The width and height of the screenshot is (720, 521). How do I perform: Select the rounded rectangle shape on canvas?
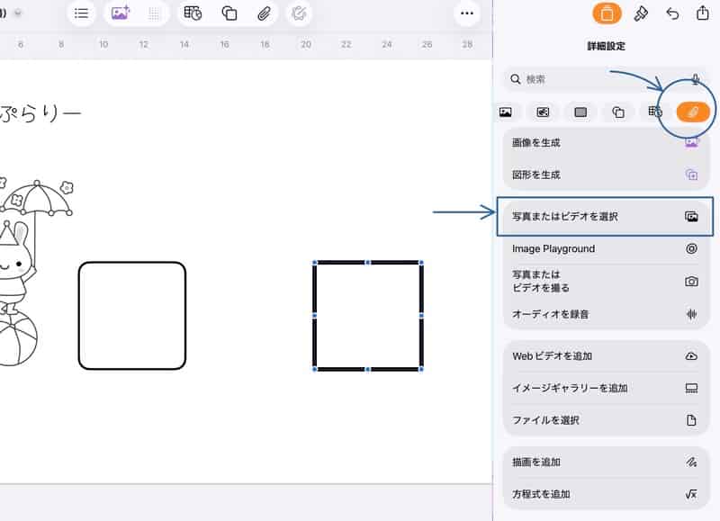[x=132, y=316]
